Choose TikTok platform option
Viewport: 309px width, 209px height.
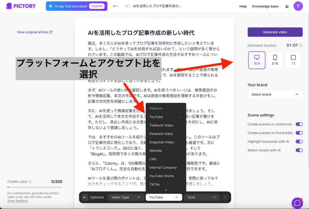(166, 185)
